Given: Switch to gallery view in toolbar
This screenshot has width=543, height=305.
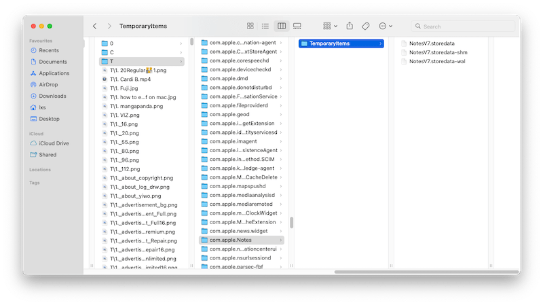Looking at the screenshot, I should coord(297,26).
